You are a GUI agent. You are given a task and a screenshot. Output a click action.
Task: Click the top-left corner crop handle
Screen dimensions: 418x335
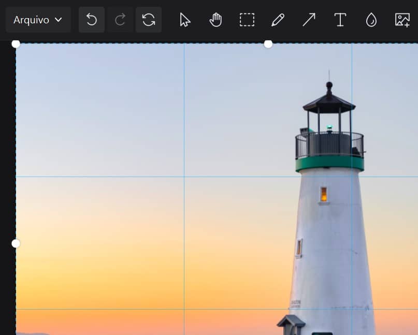(x=16, y=43)
